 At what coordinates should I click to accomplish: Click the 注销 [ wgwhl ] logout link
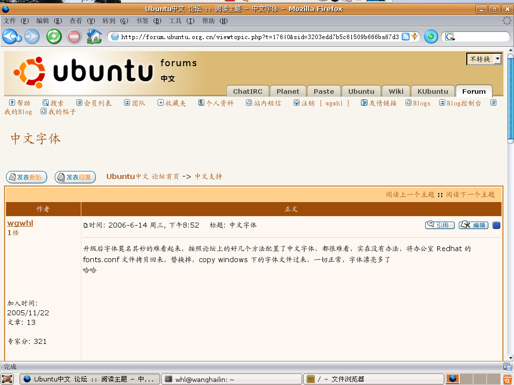pos(322,103)
